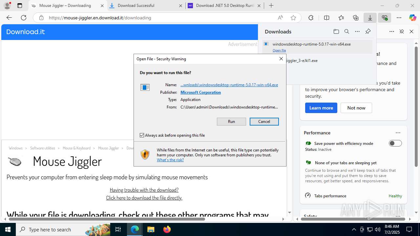Close the Mouse Jiggler tab
This screenshot has height=236, width=420.
coord(102,6)
